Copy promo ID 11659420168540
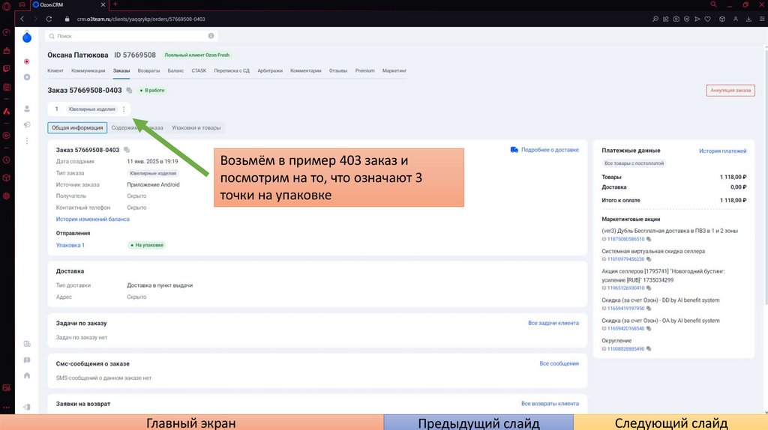 pos(649,329)
